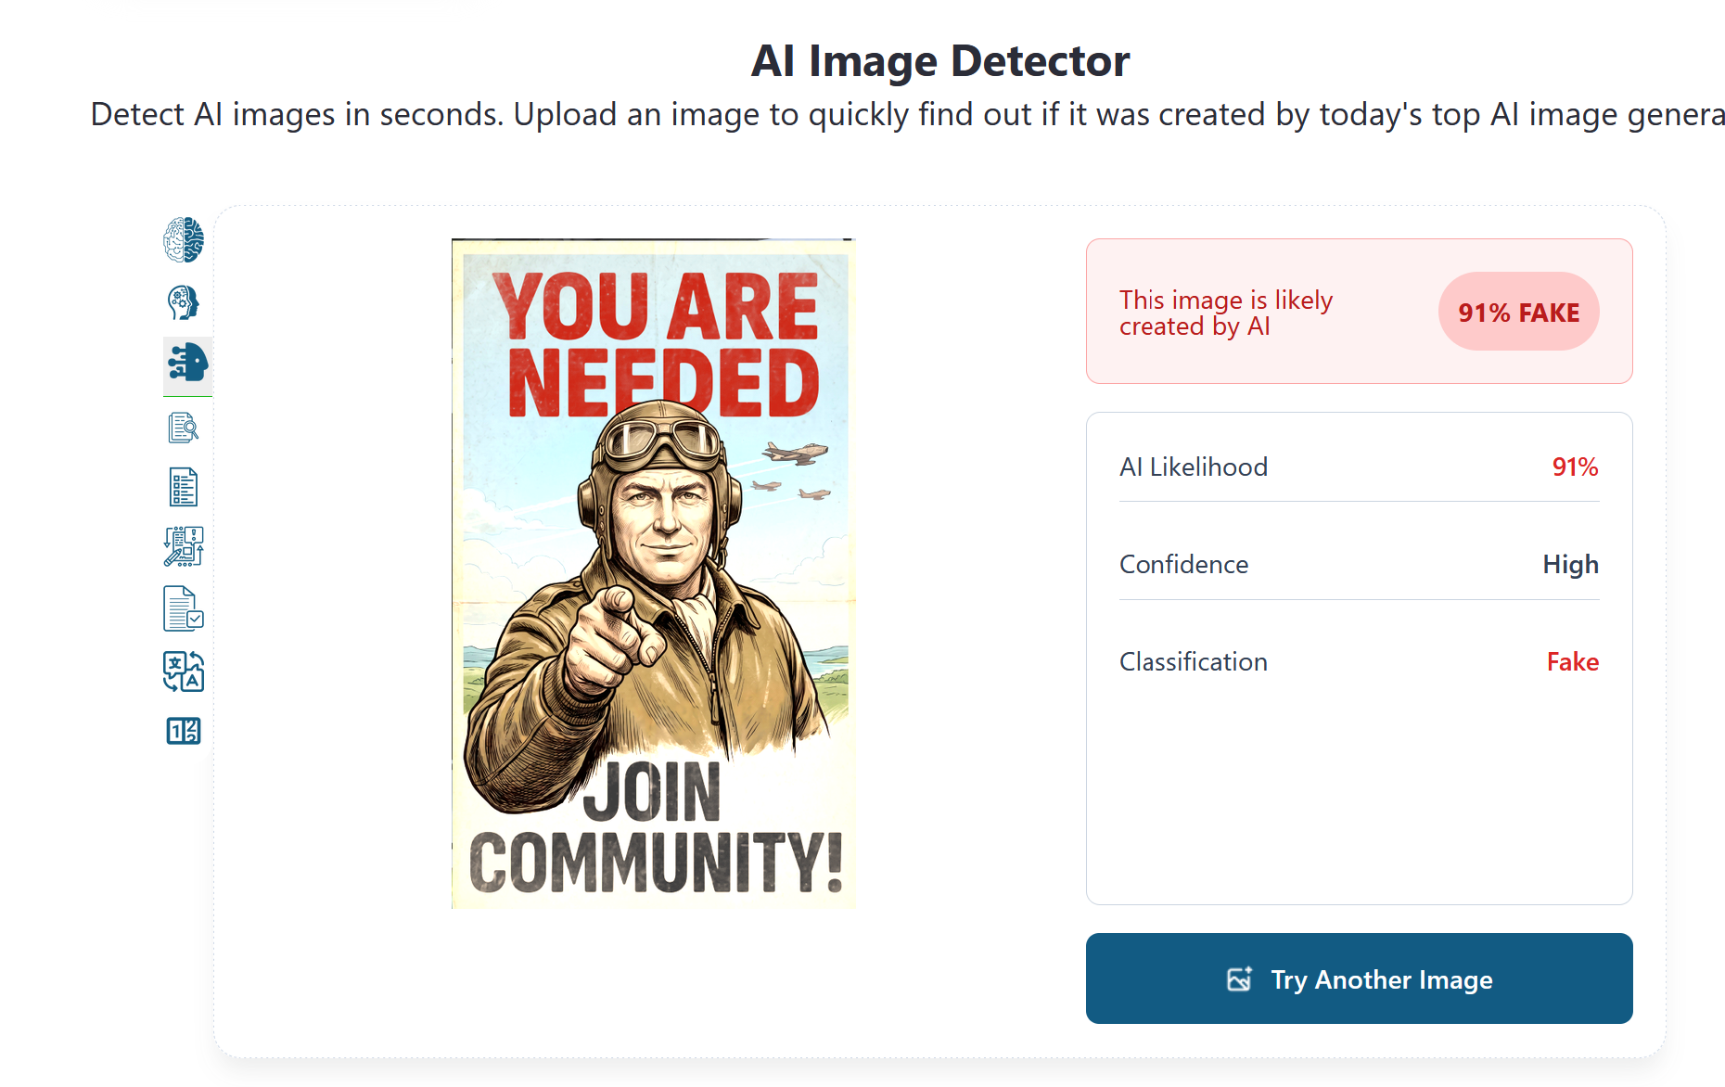Image resolution: width=1725 pixels, height=1087 pixels.
Task: Click the Detect AI images description text
Action: (x=907, y=115)
